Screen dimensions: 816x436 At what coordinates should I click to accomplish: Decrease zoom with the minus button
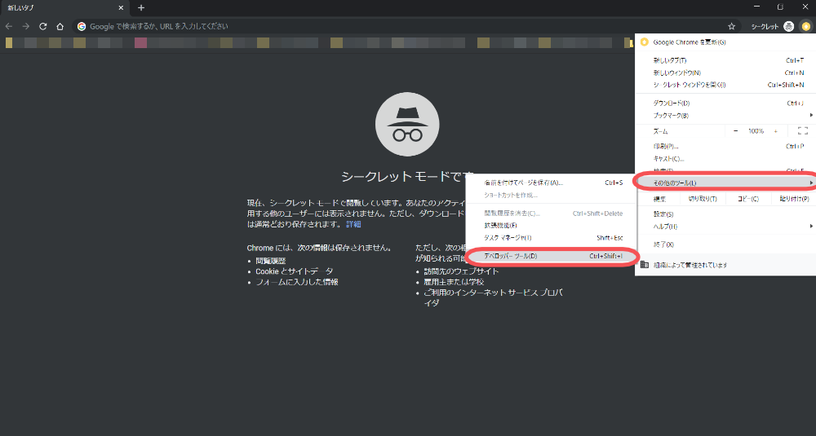(x=735, y=131)
